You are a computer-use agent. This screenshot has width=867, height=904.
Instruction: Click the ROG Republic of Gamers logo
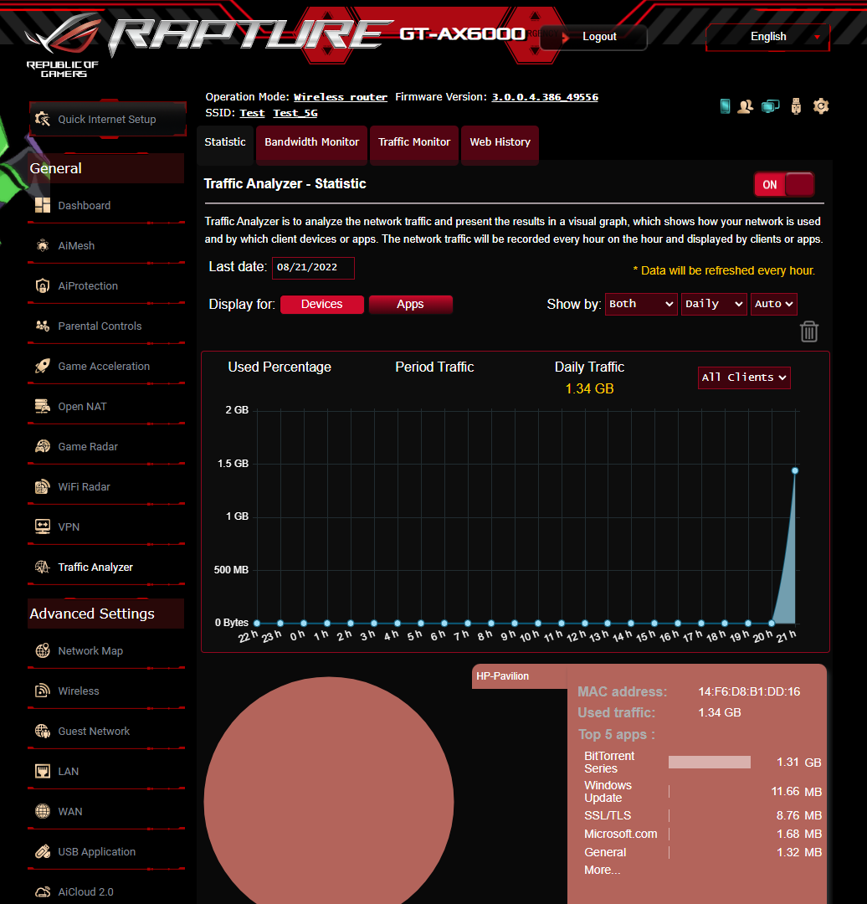62,46
